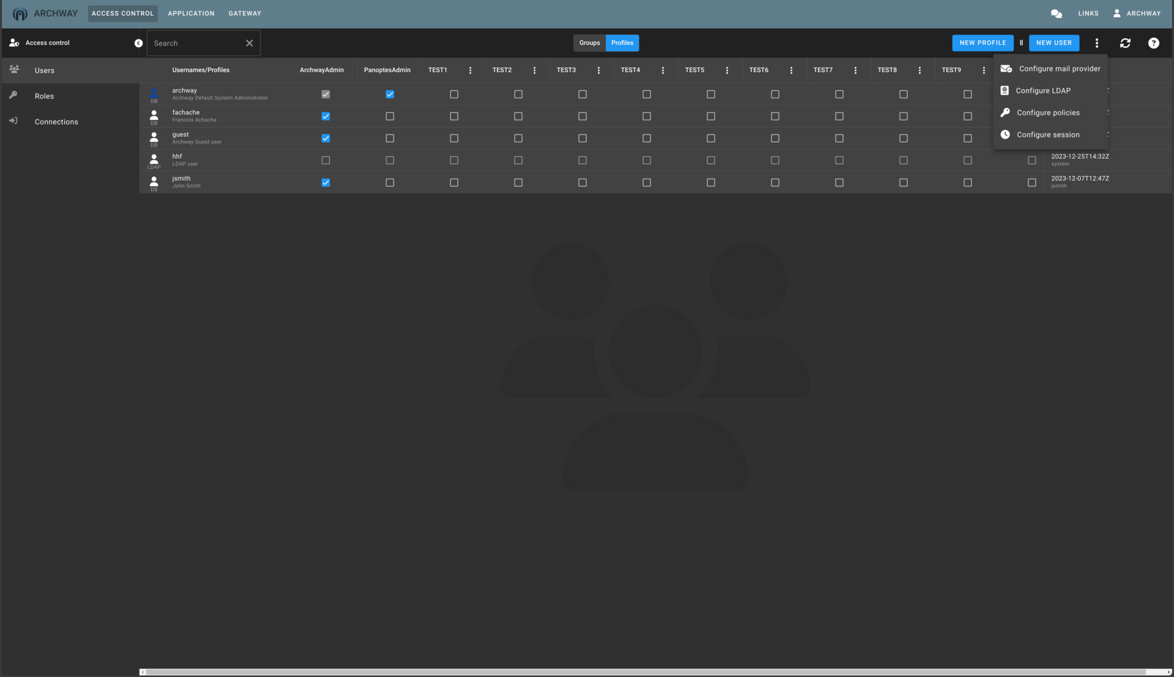Open the Access Control tab
Image resolution: width=1174 pixels, height=677 pixels.
122,13
